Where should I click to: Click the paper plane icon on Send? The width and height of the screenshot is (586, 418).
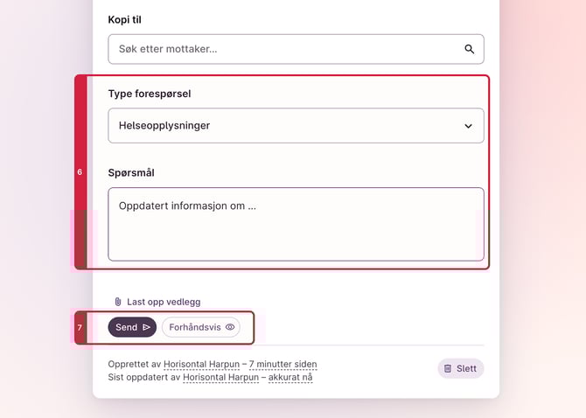pos(147,327)
